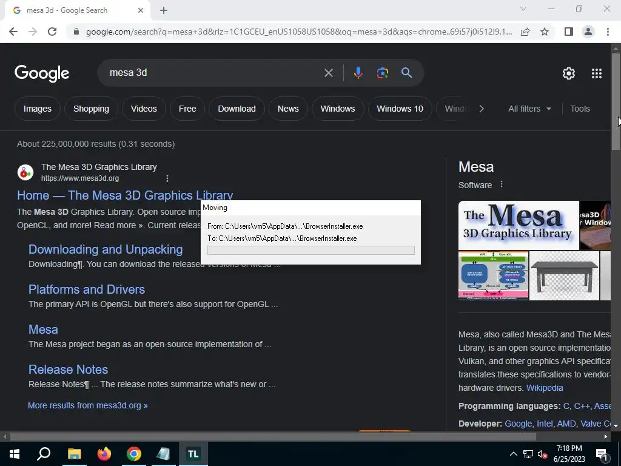This screenshot has width=621, height=466.
Task: Open the Intel developer link
Action: tap(545, 424)
